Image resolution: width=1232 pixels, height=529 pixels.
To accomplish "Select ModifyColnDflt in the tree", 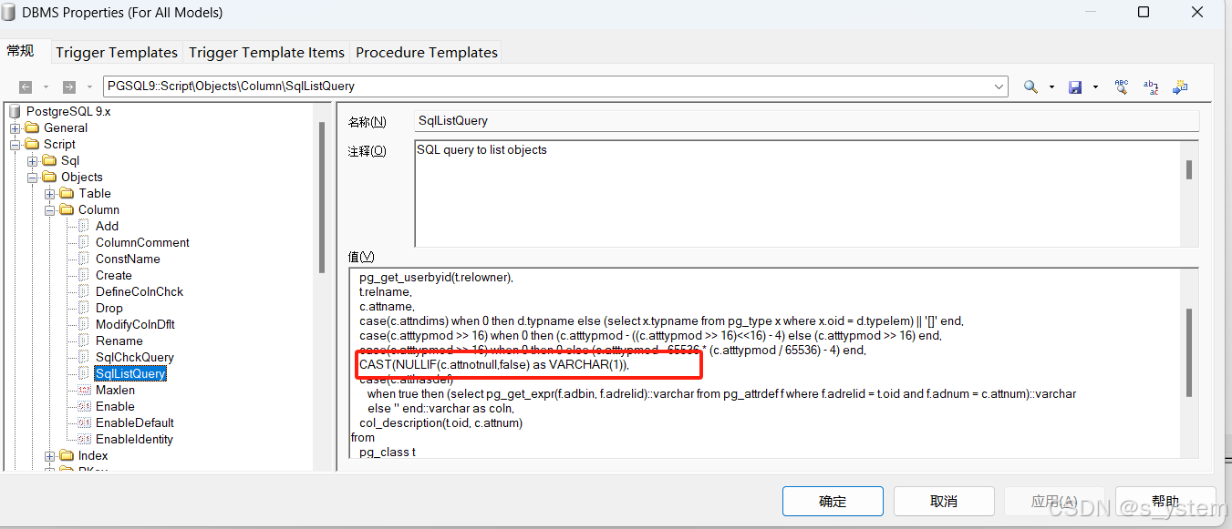I will click(x=135, y=324).
